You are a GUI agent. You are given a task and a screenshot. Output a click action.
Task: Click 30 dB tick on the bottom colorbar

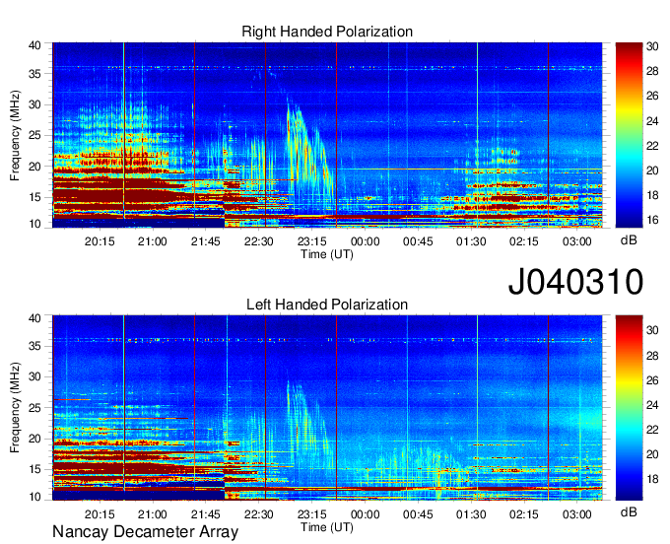tap(652, 330)
